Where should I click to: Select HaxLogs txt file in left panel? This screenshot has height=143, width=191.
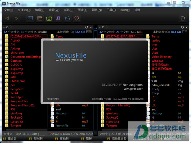click(x=61, y=113)
